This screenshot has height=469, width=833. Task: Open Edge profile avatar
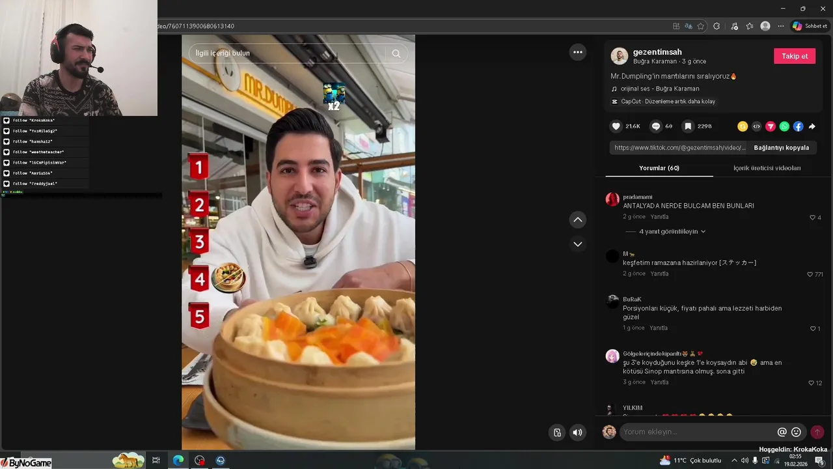coord(765,26)
